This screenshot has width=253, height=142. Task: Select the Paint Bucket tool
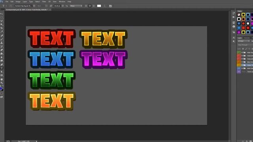(x=2, y=54)
